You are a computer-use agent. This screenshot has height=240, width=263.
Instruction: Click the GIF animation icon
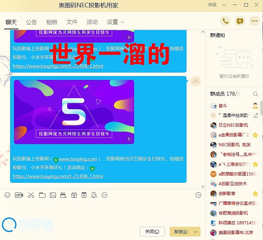pos(19,195)
